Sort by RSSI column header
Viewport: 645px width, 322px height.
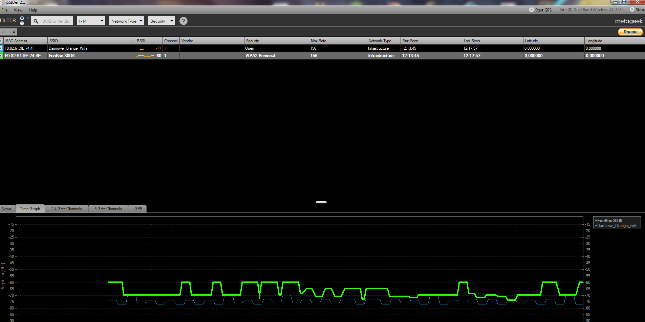(149, 41)
